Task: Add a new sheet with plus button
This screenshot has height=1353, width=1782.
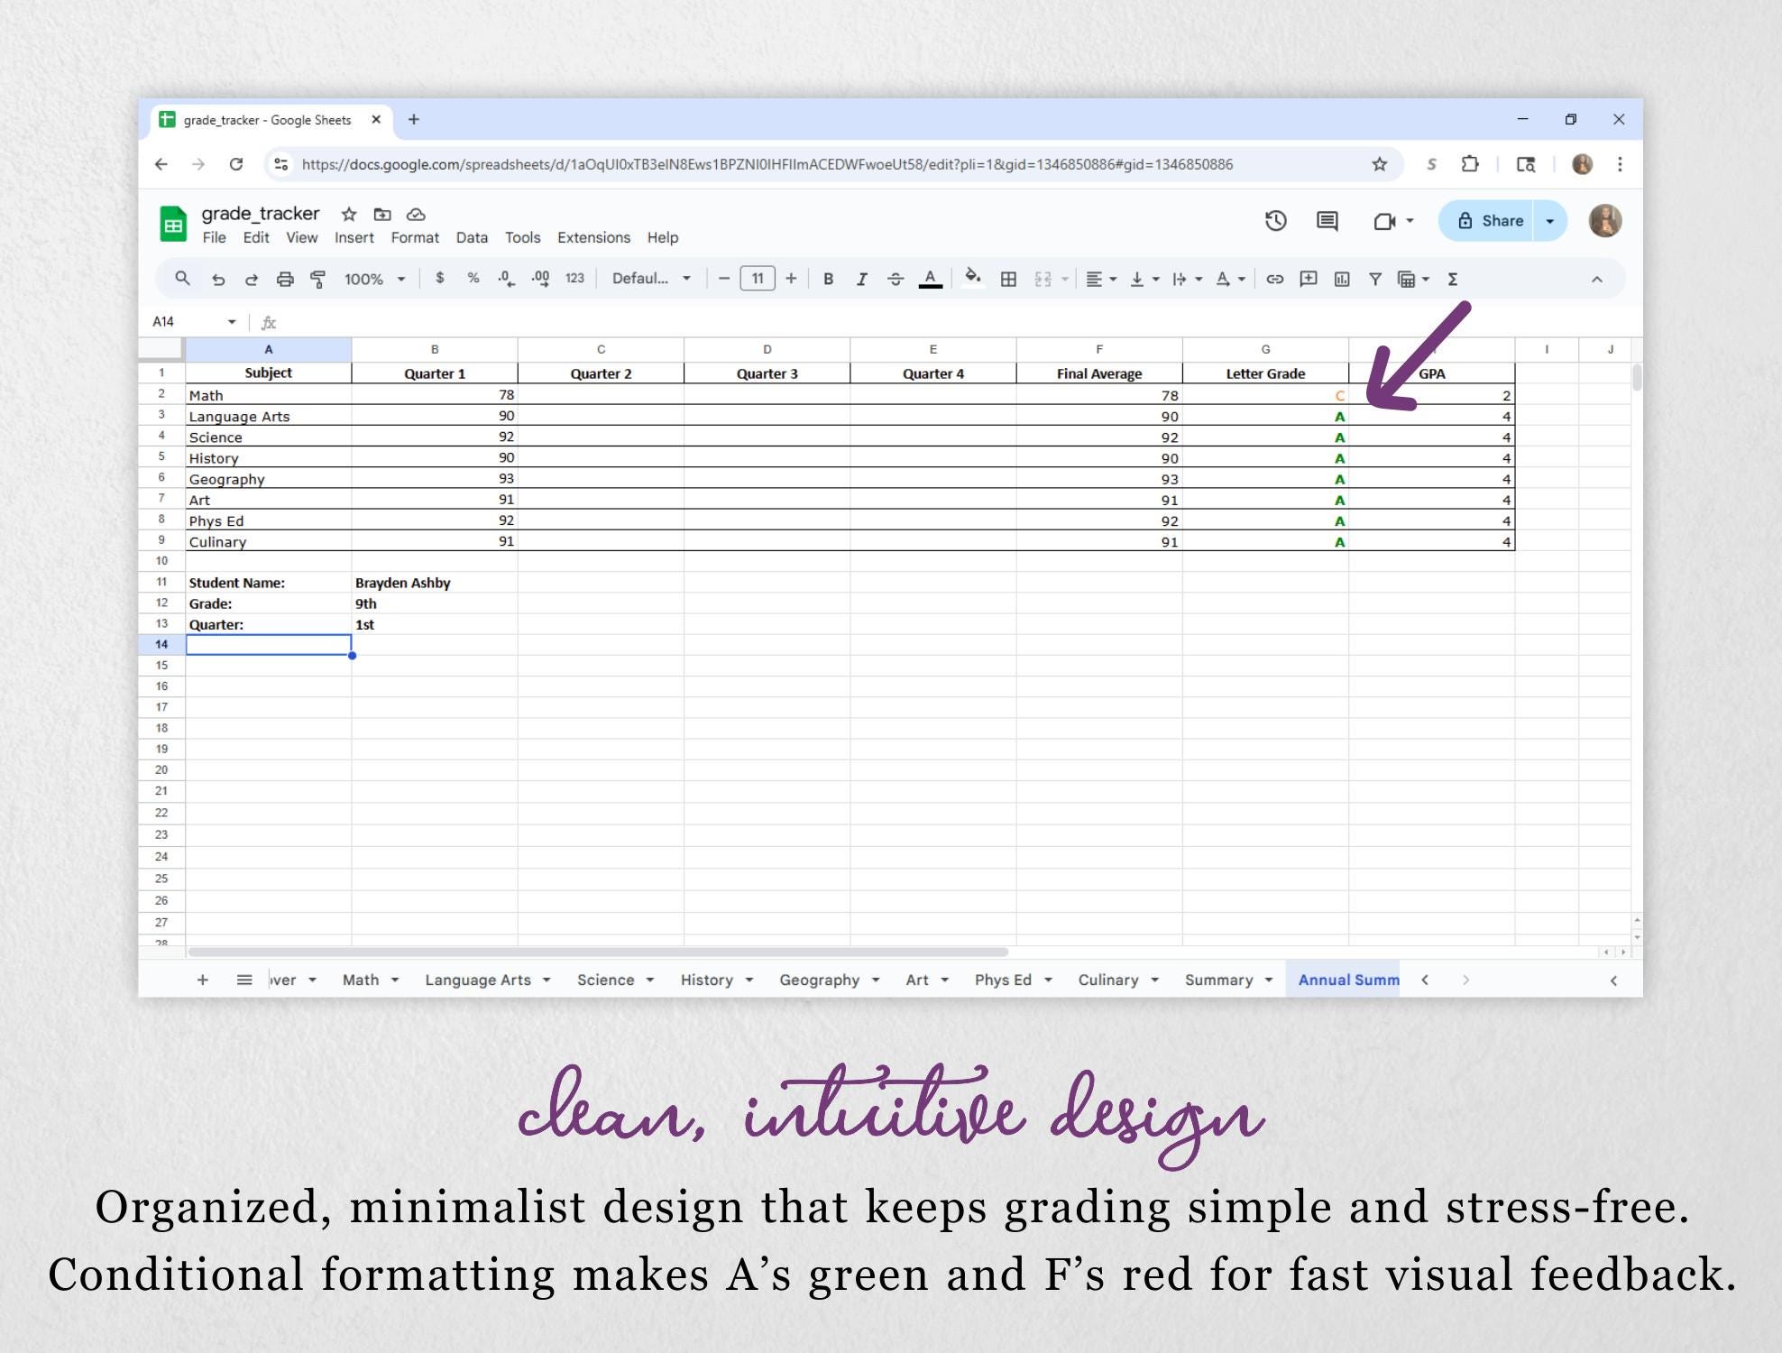Action: pos(203,980)
